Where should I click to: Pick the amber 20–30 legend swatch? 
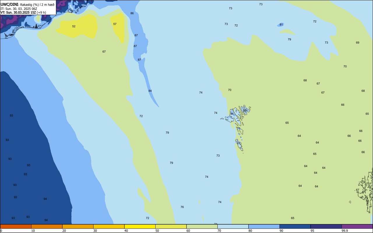coord(78,226)
